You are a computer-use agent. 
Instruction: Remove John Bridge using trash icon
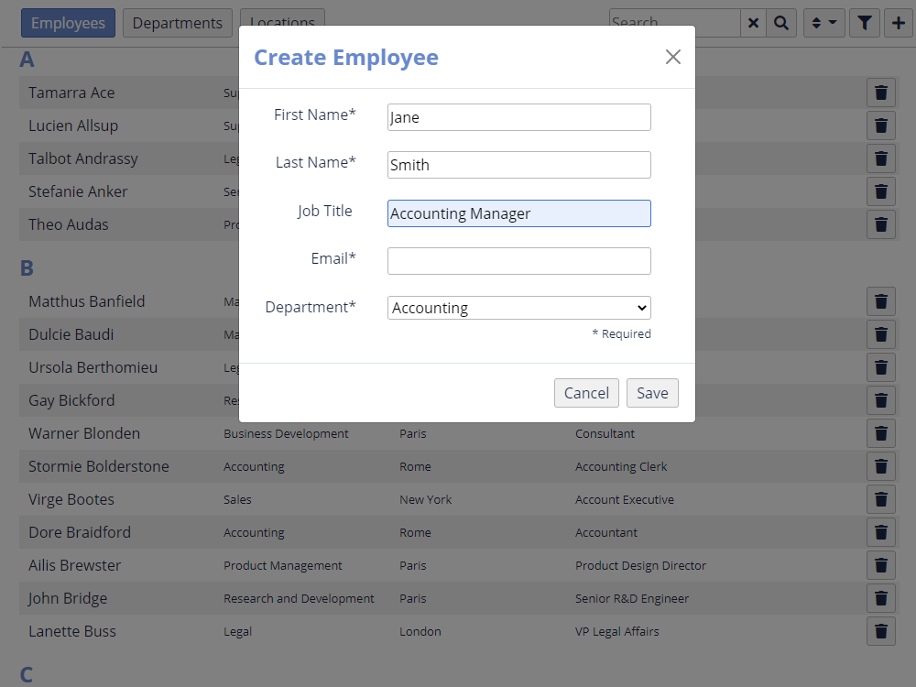click(880, 598)
